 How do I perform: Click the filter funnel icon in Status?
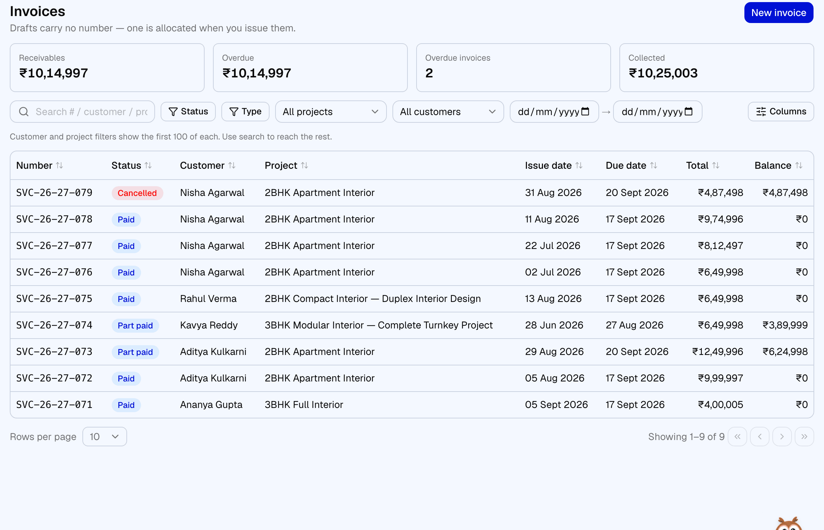click(173, 112)
